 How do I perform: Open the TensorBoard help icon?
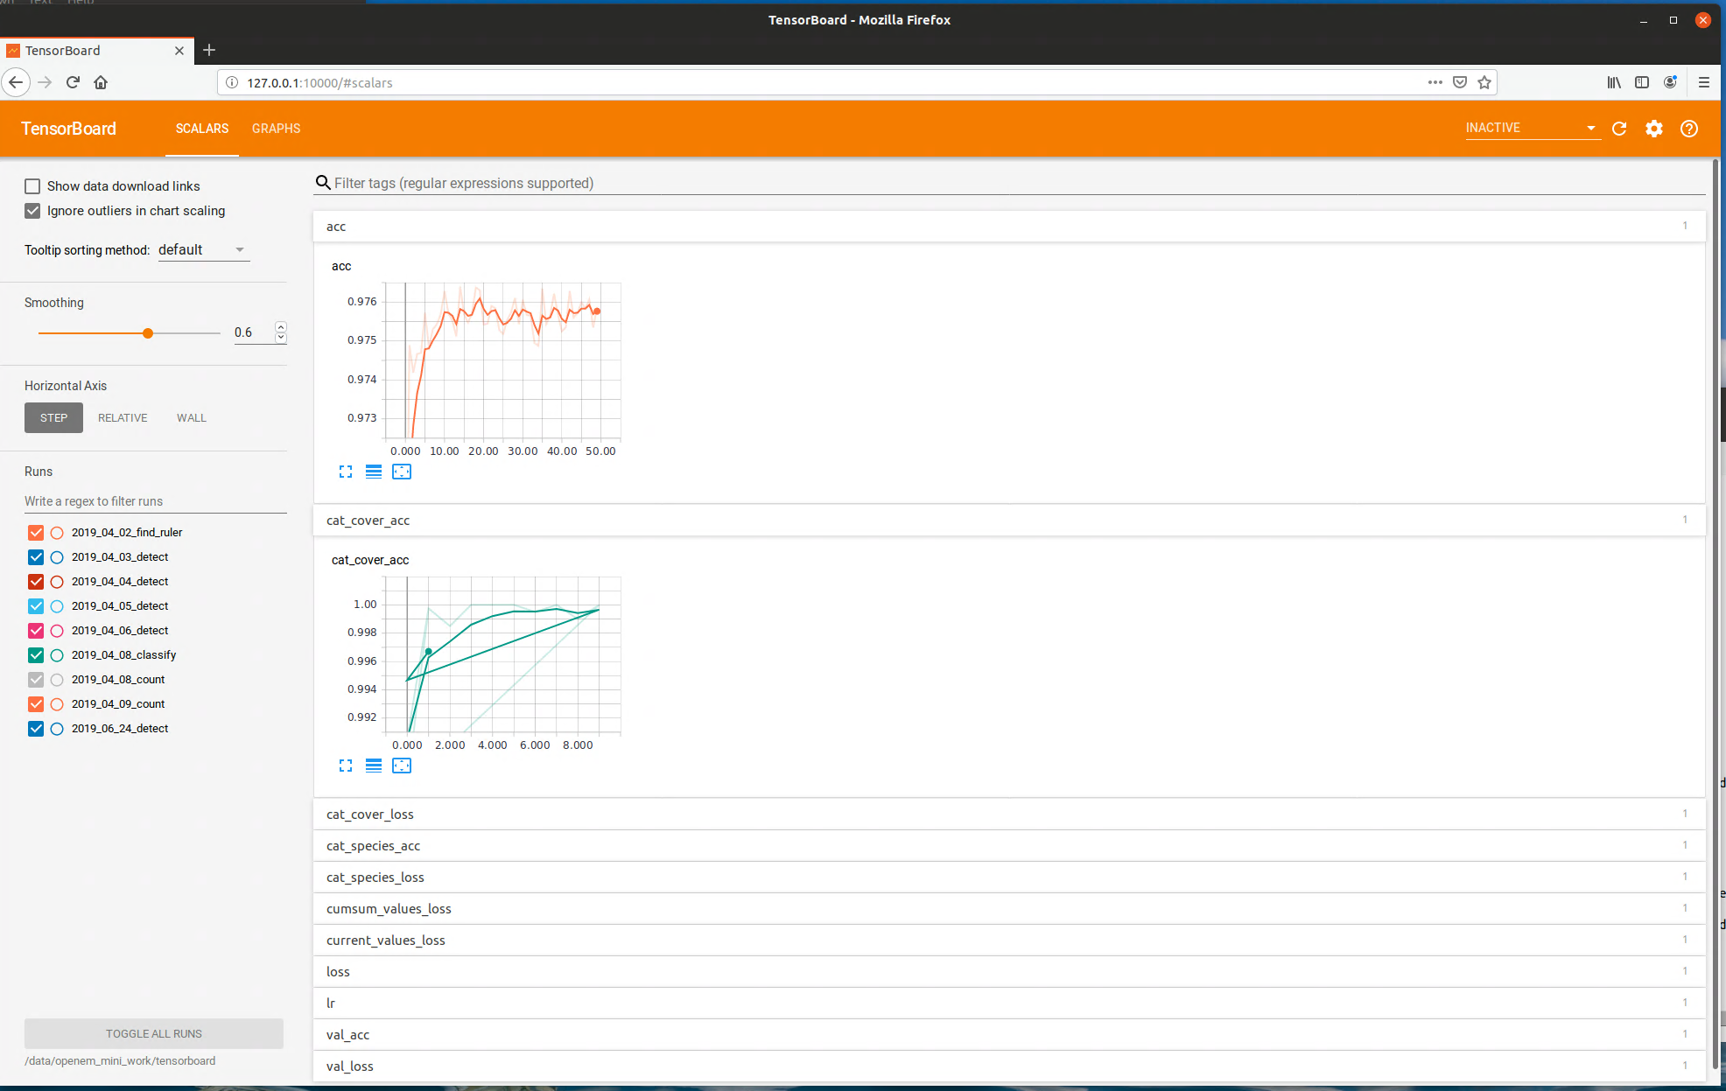coord(1689,129)
